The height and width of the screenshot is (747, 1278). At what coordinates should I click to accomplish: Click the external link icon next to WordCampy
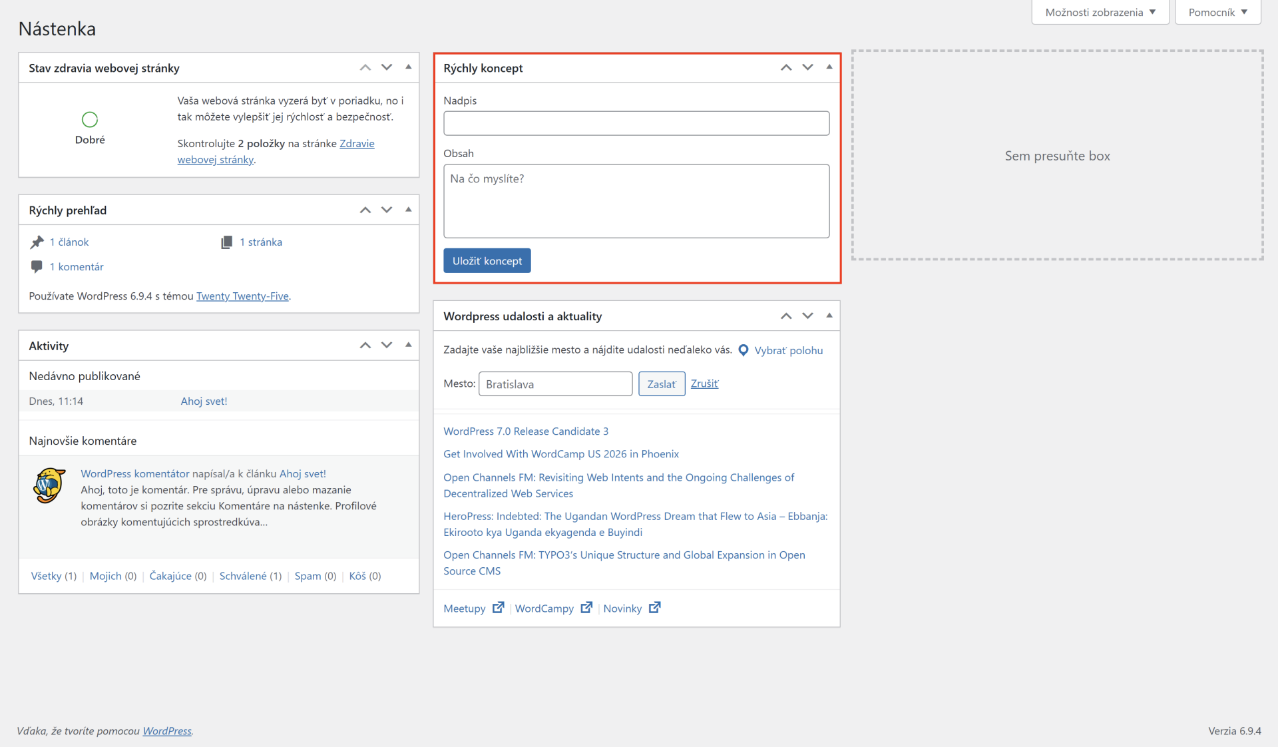(x=586, y=607)
